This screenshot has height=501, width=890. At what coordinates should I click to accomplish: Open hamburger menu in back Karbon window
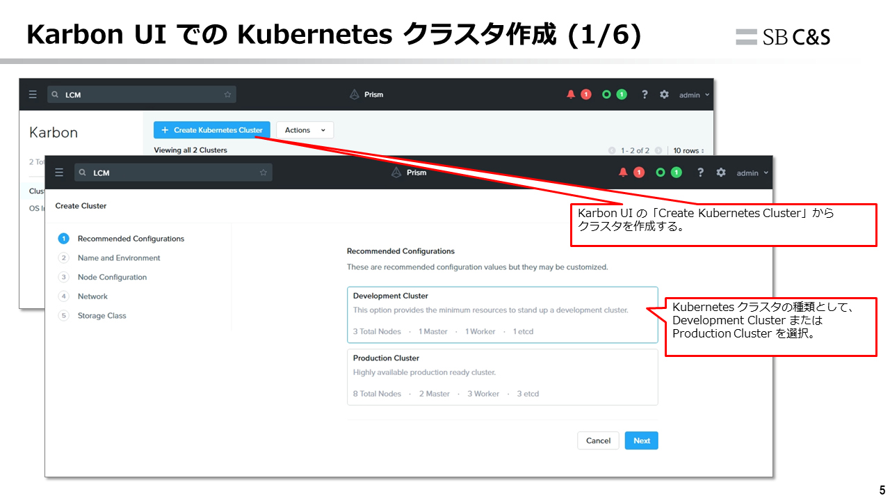coord(33,95)
